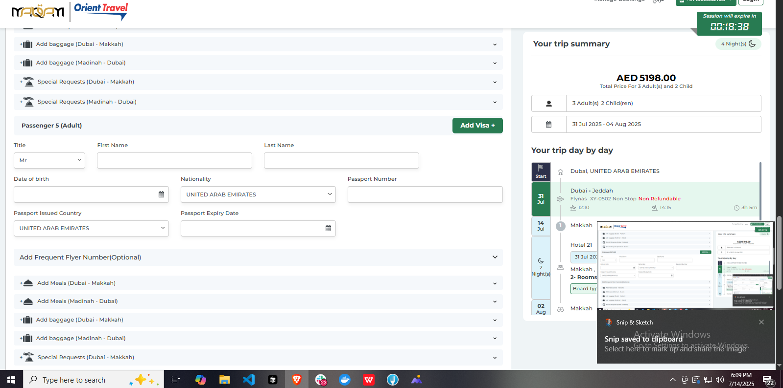
Task: Open the Nationality dropdown
Action: pos(258,194)
